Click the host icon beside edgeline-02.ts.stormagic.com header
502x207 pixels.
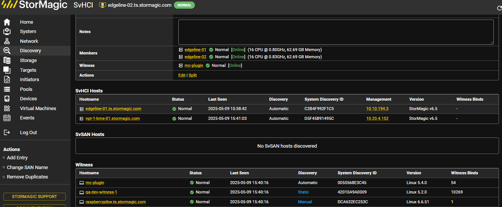coord(102,5)
